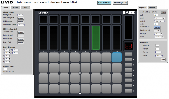Select the last drum pad in the bottom row
This screenshot has width=169, height=99.
click(x=117, y=89)
